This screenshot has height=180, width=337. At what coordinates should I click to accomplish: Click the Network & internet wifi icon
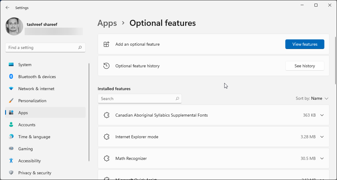(11, 89)
